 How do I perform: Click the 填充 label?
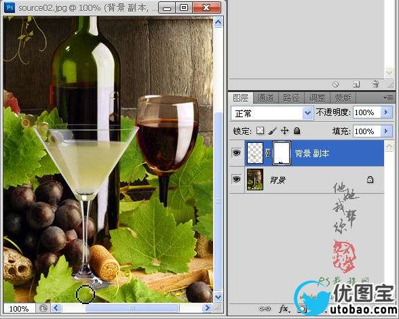pyautogui.click(x=341, y=131)
